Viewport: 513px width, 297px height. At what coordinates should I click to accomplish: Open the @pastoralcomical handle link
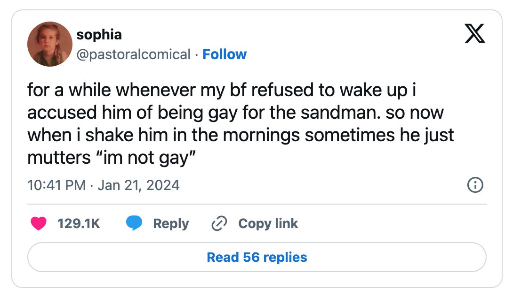pos(133,54)
